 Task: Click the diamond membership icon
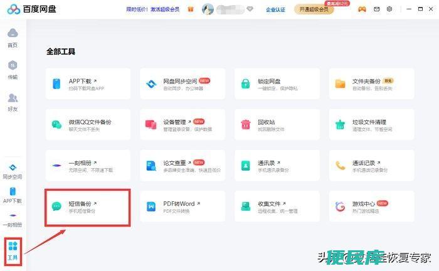click(x=250, y=9)
